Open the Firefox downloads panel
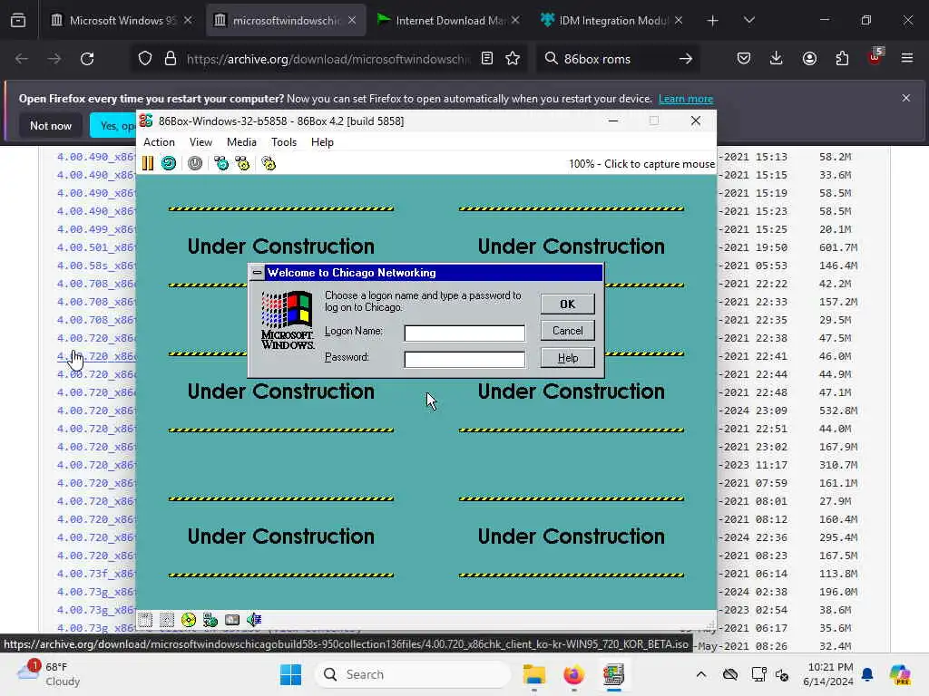This screenshot has width=929, height=696. coord(777,59)
